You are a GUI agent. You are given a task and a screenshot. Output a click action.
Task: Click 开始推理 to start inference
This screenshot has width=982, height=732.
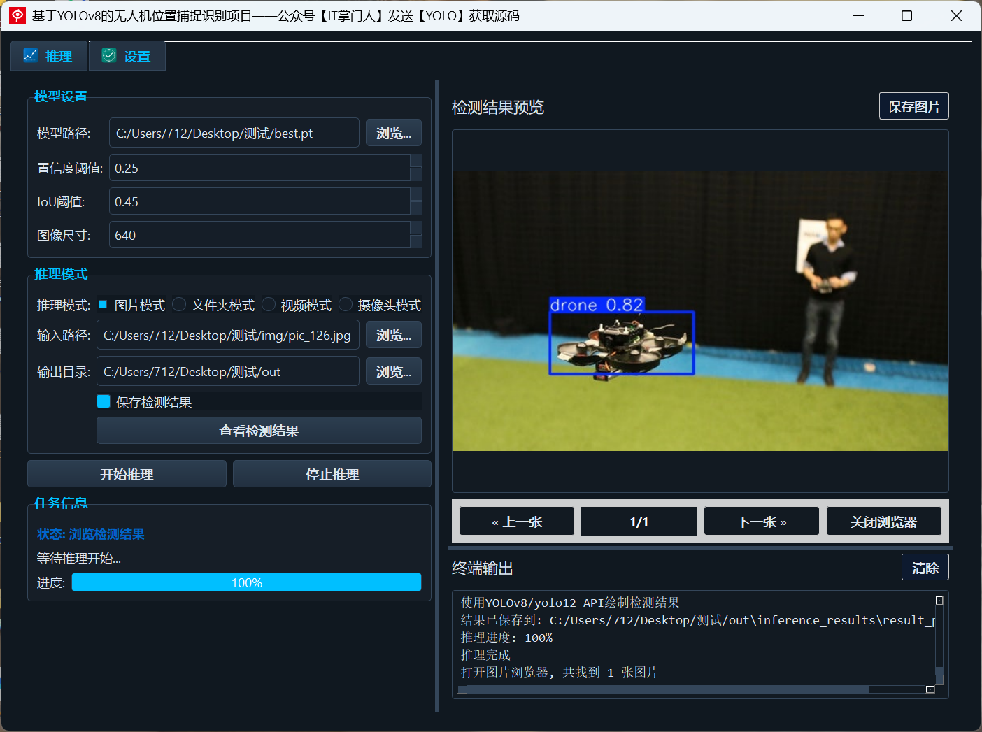click(127, 474)
